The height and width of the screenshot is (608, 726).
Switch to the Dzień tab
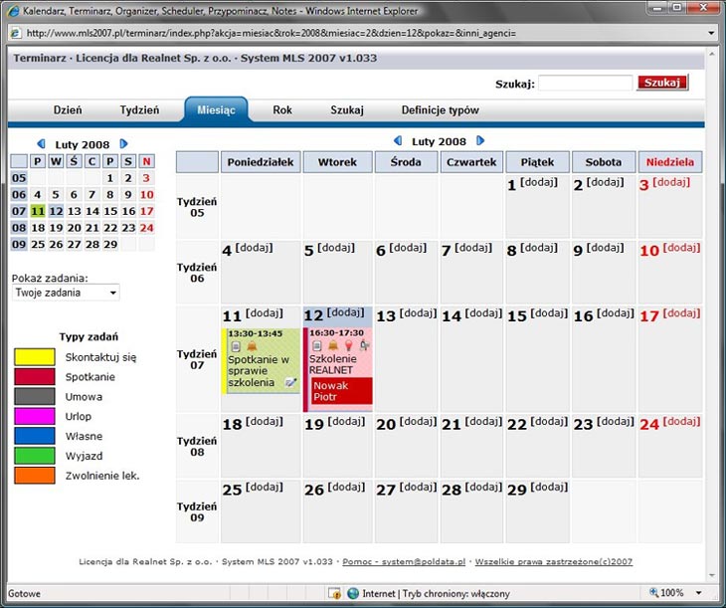pos(67,110)
